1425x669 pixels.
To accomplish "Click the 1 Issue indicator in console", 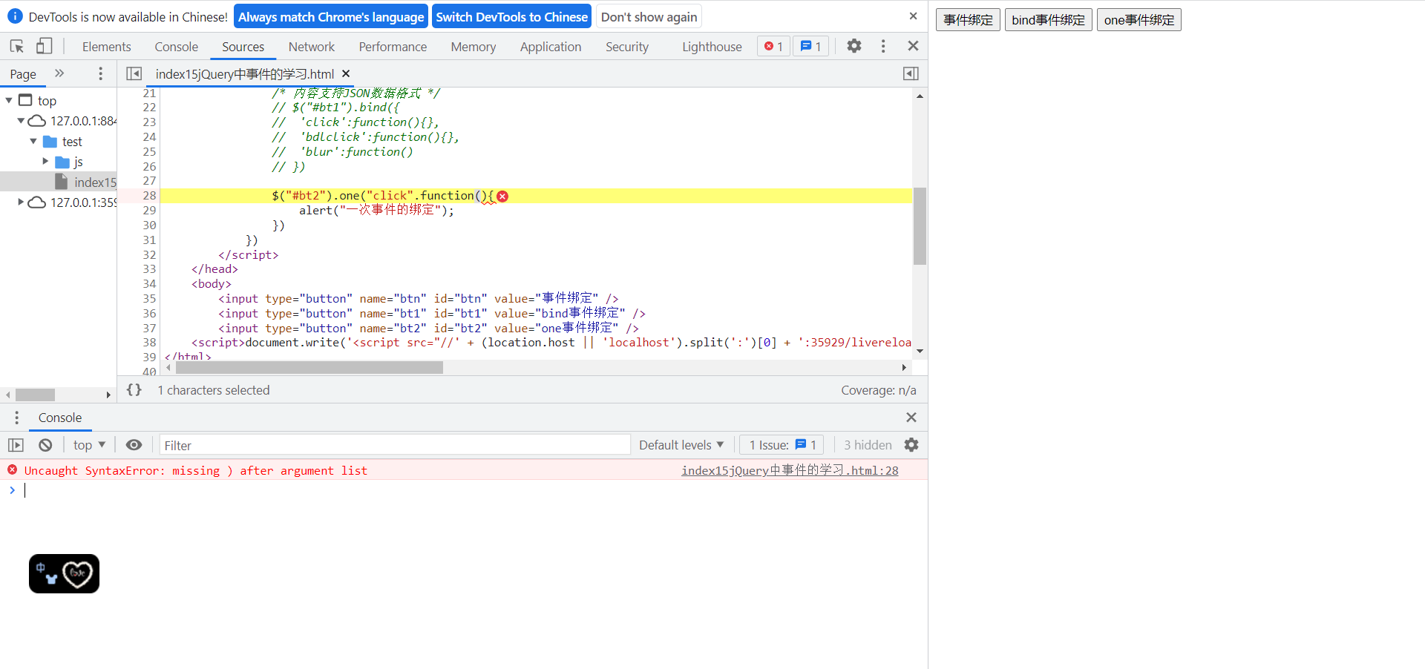I will coord(782,445).
